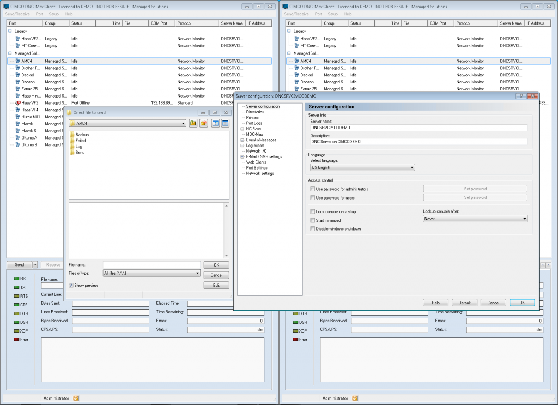Expand E-Mail / SMS settings node
The width and height of the screenshot is (558, 405).
pos(242,156)
